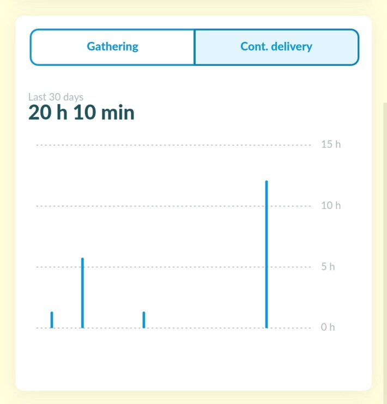Switch to the Gathering tab

point(112,47)
